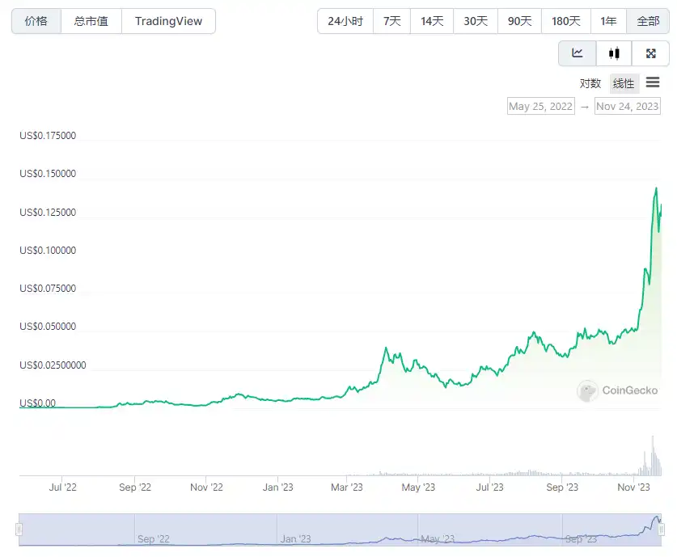Click the Sep '22 x-axis label below the chart
This screenshot has height=557, width=677.
pos(135,487)
